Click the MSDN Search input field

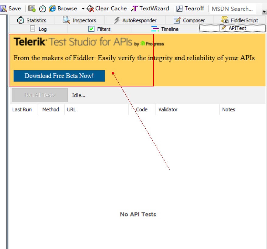[x=233, y=9]
